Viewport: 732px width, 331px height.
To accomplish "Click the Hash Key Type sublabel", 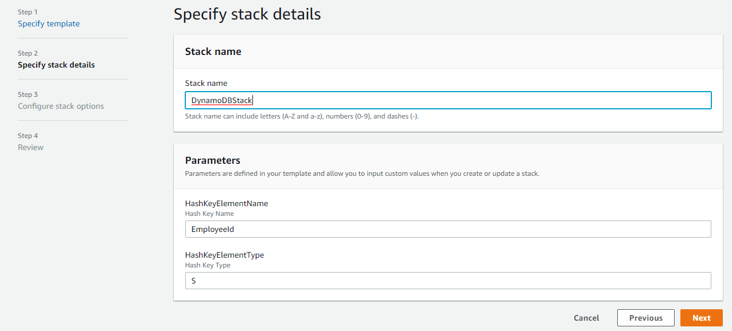I will [x=208, y=265].
